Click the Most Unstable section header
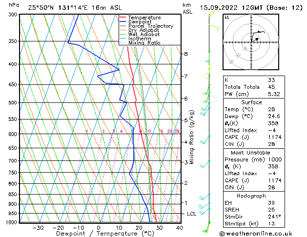Screen dimensions: 307x237 pyautogui.click(x=252, y=153)
